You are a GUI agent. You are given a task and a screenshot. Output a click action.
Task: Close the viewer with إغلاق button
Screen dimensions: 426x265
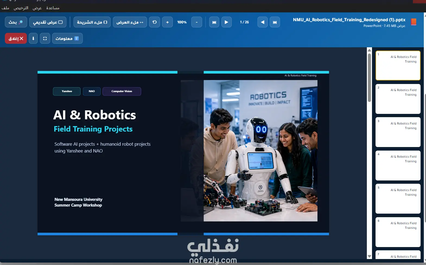(16, 38)
